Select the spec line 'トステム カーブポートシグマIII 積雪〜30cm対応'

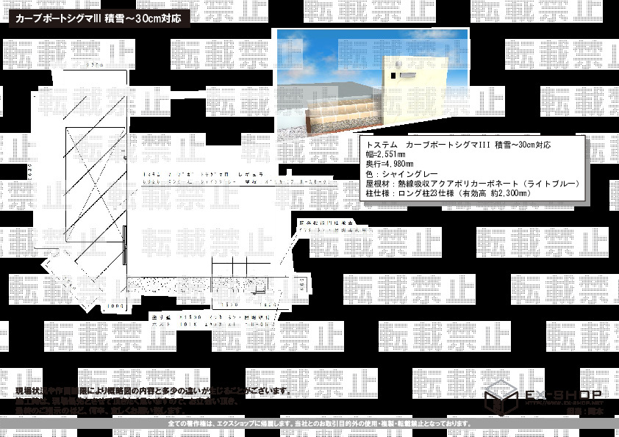[x=458, y=145]
